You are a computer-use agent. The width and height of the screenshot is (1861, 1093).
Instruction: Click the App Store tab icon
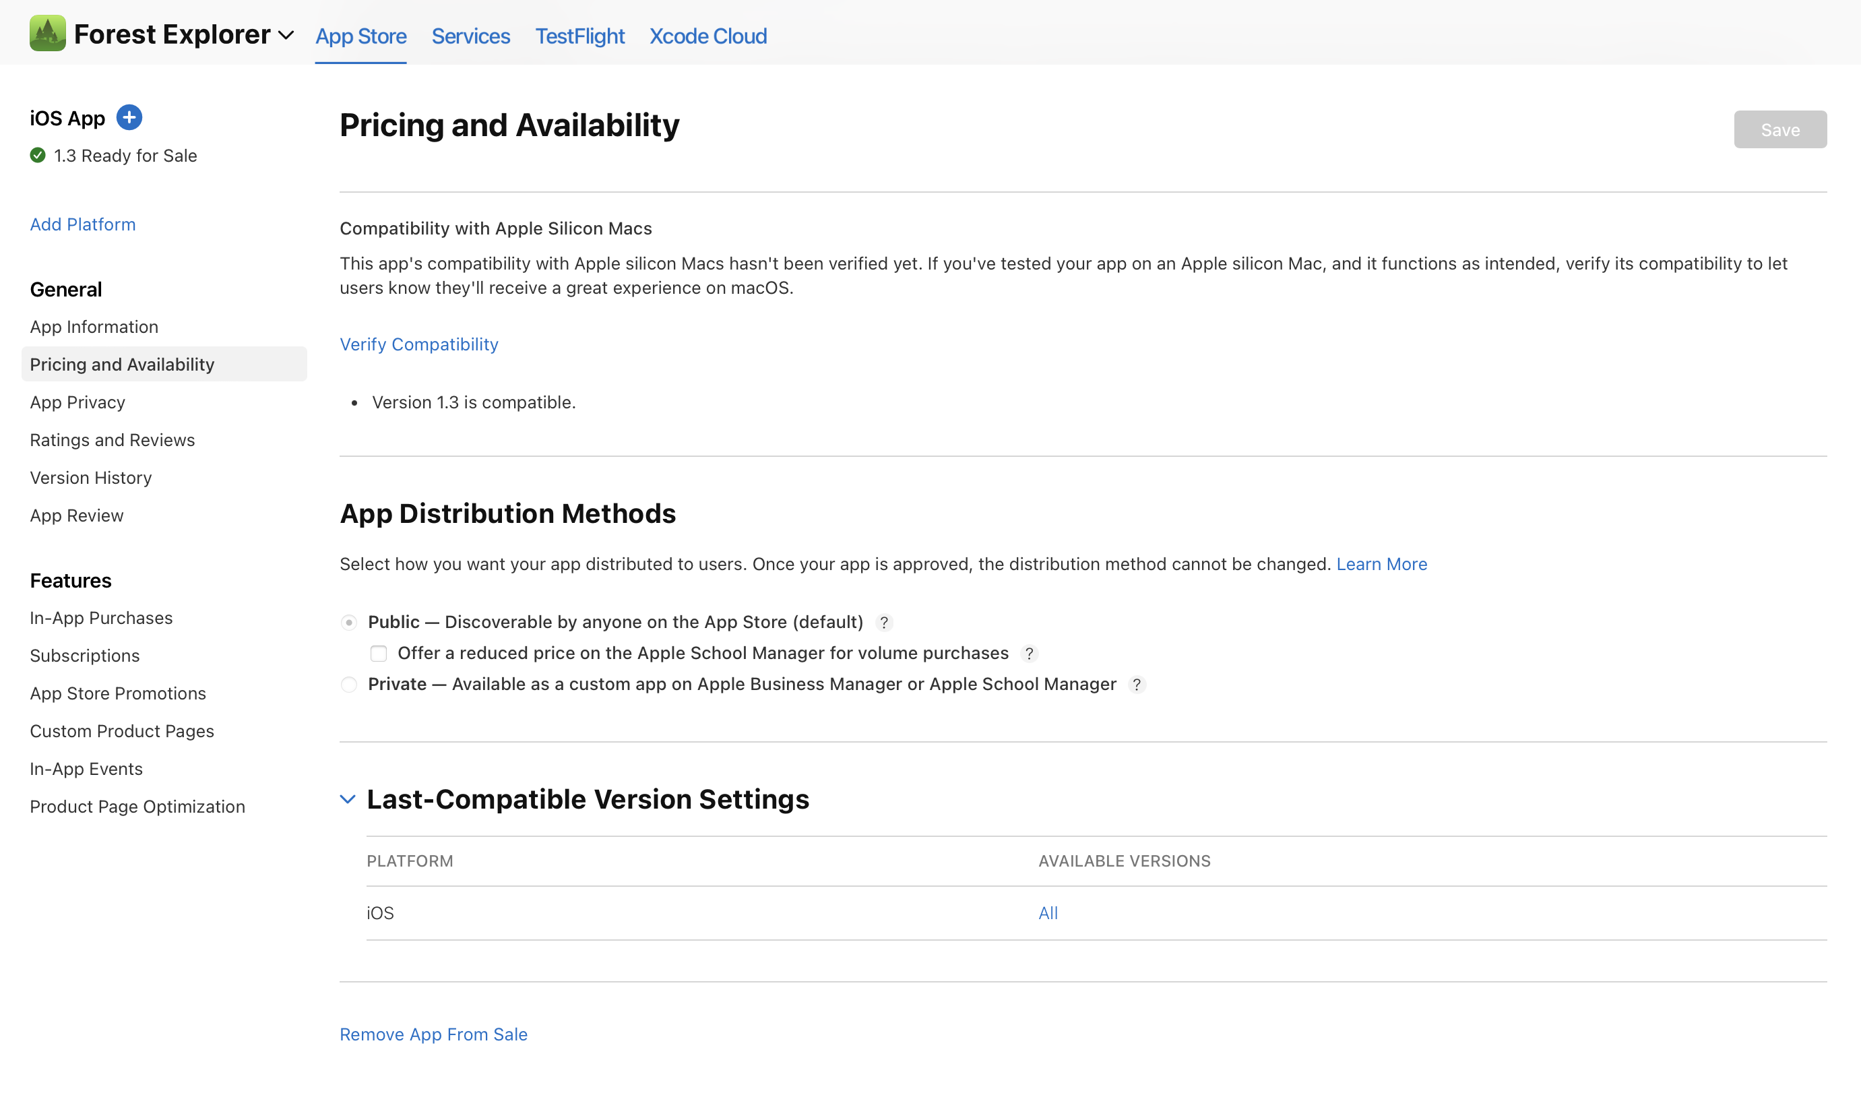click(362, 35)
